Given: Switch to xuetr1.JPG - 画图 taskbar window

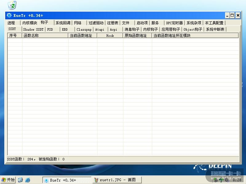Looking at the screenshot, I should (117, 180).
